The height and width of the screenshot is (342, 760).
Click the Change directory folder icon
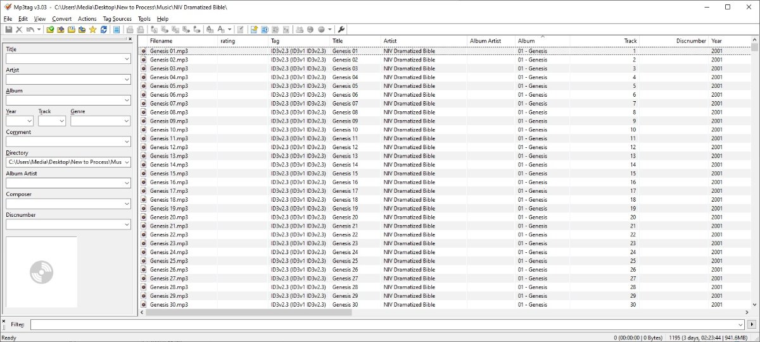click(50, 30)
